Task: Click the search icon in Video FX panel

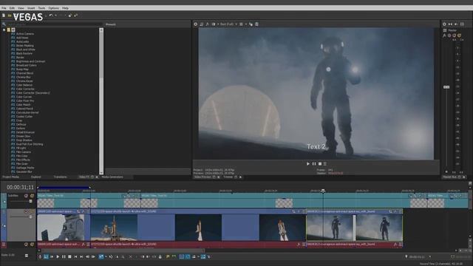Action: pyautogui.click(x=4, y=24)
